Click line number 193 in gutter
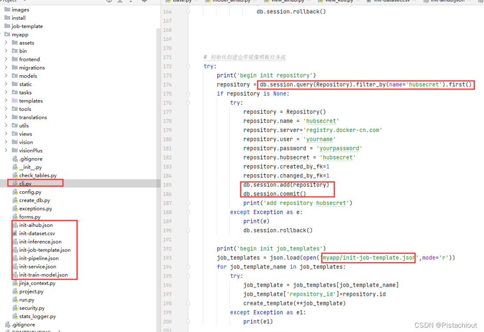Viewport: 484px width, 332px height. (x=167, y=258)
